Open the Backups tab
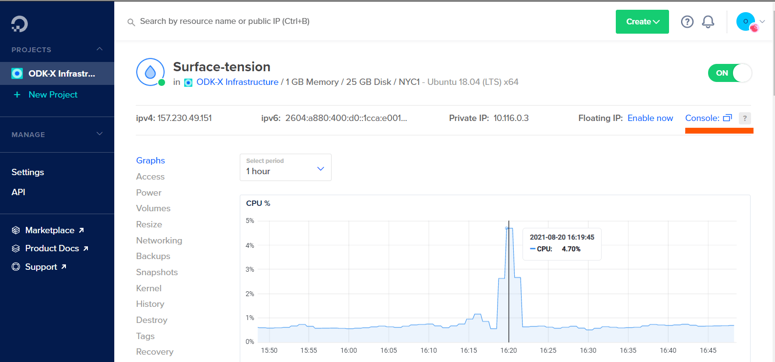Image resolution: width=775 pixels, height=362 pixels. pos(153,256)
